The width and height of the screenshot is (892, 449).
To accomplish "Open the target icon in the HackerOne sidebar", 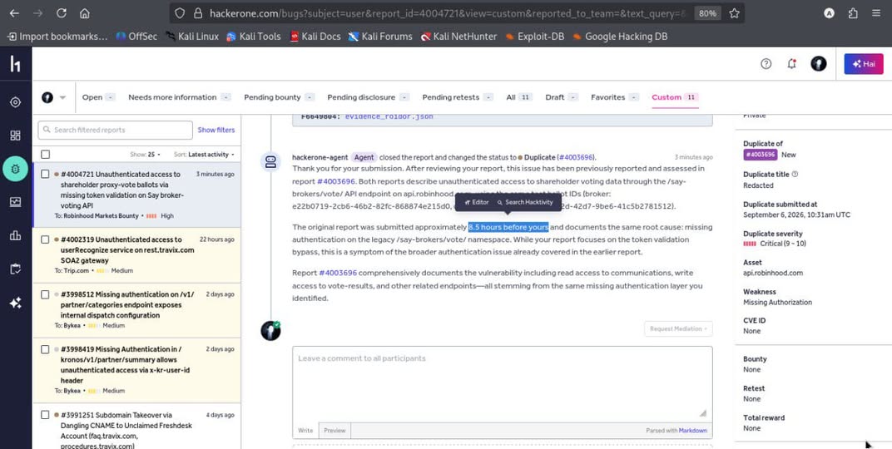I will point(15,102).
